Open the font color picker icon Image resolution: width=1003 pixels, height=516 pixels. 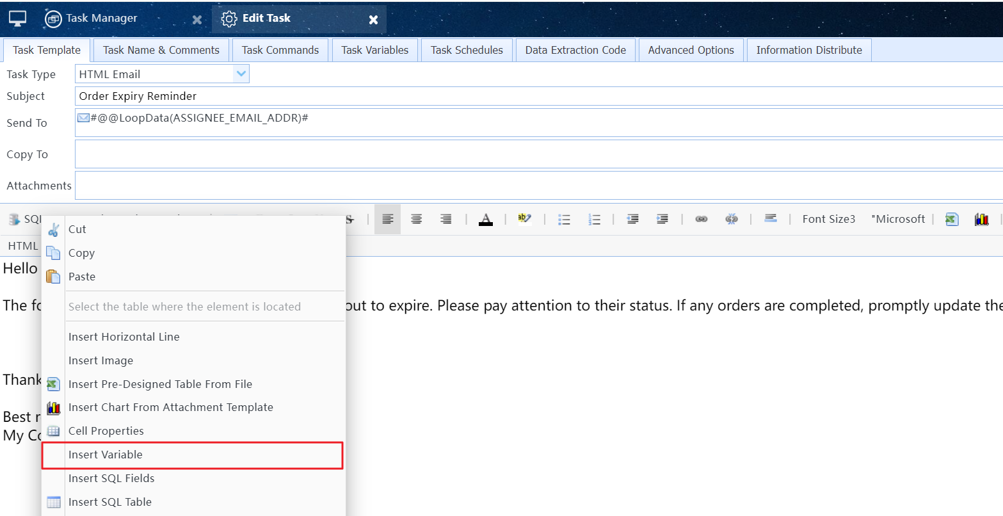click(486, 220)
